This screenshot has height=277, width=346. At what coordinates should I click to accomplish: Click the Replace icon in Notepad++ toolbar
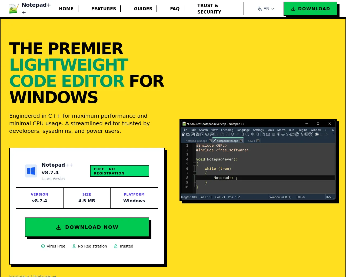pyautogui.click(x=247, y=134)
